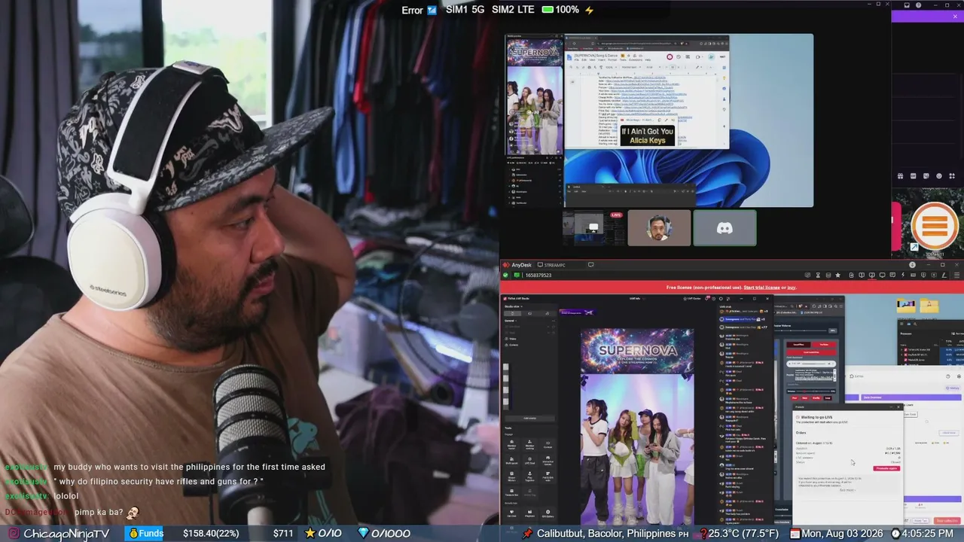Select the Discord logo participant tile
The width and height of the screenshot is (964, 542).
[x=725, y=227]
